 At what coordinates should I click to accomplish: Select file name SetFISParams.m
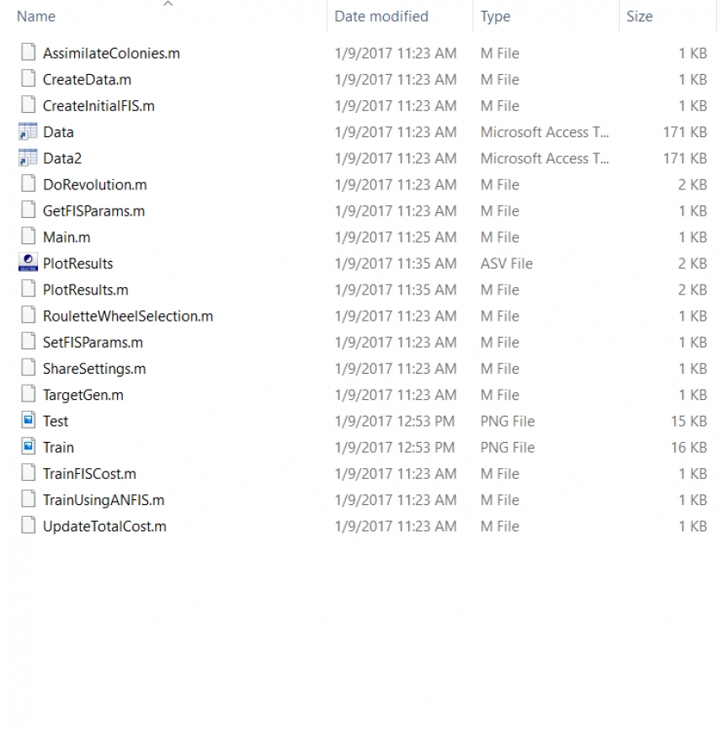[x=93, y=342]
